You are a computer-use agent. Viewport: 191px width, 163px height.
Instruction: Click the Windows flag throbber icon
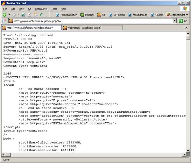185,9
